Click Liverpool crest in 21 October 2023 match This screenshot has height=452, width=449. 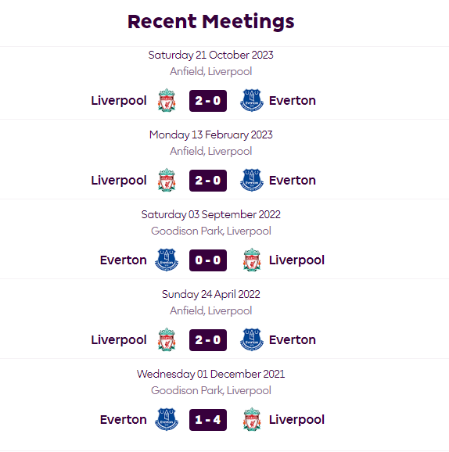click(x=167, y=100)
